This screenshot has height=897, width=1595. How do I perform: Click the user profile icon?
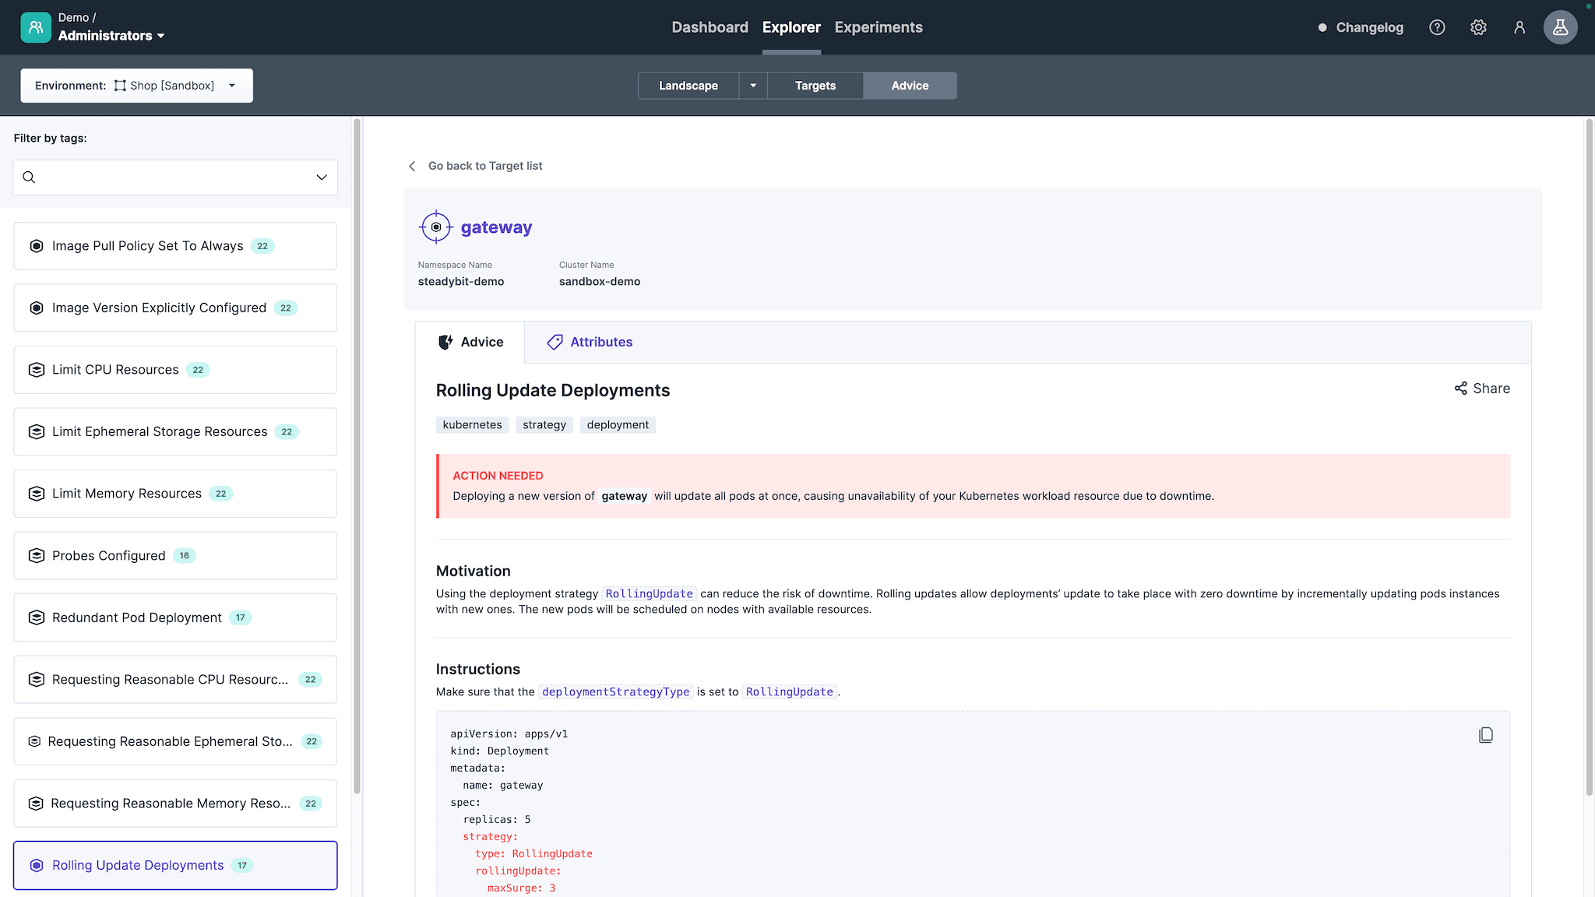click(x=1519, y=27)
